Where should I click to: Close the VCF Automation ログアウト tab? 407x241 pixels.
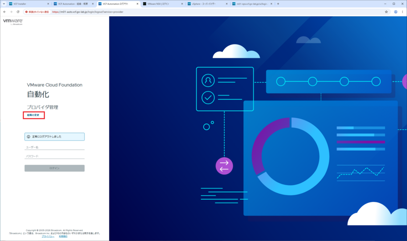coord(137,4)
